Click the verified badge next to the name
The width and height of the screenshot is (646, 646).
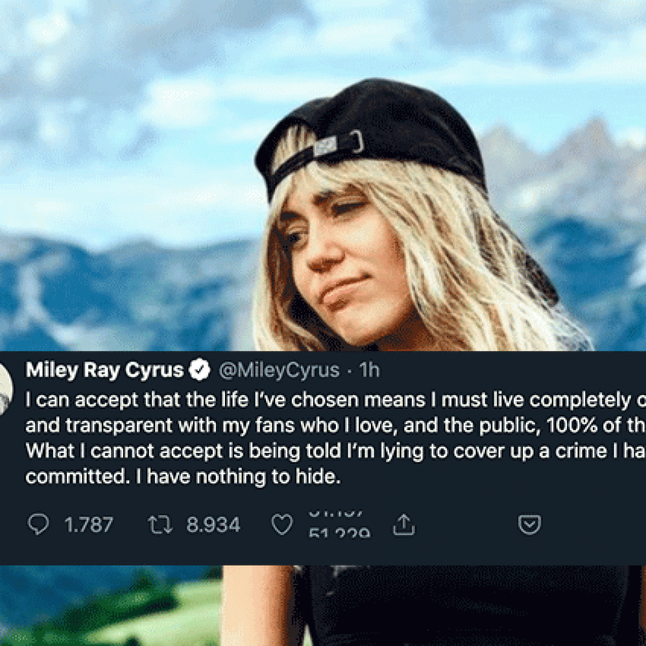click(x=201, y=370)
